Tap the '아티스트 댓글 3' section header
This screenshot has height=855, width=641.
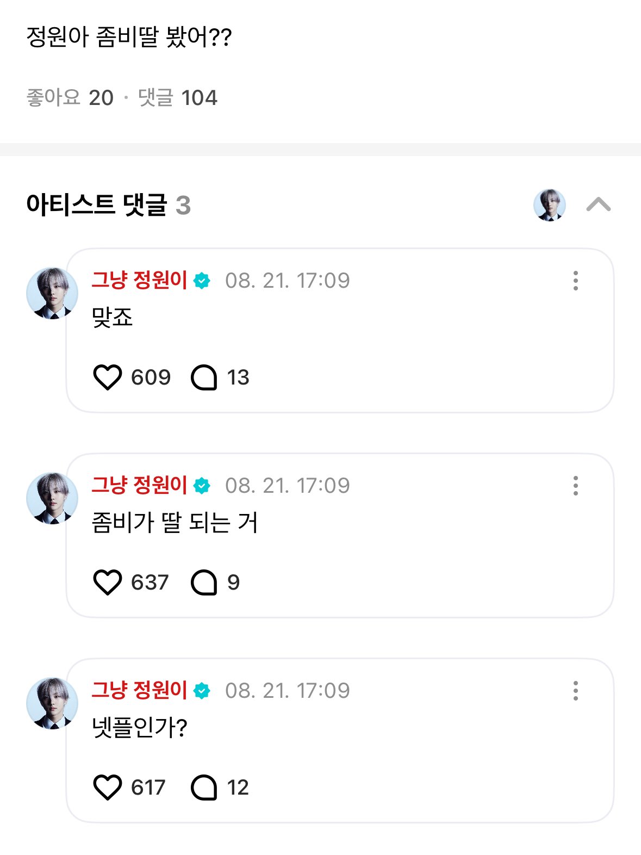[x=109, y=205]
